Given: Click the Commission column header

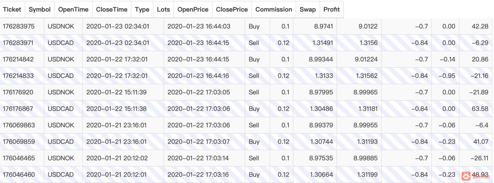Looking at the screenshot, I should (x=274, y=9).
